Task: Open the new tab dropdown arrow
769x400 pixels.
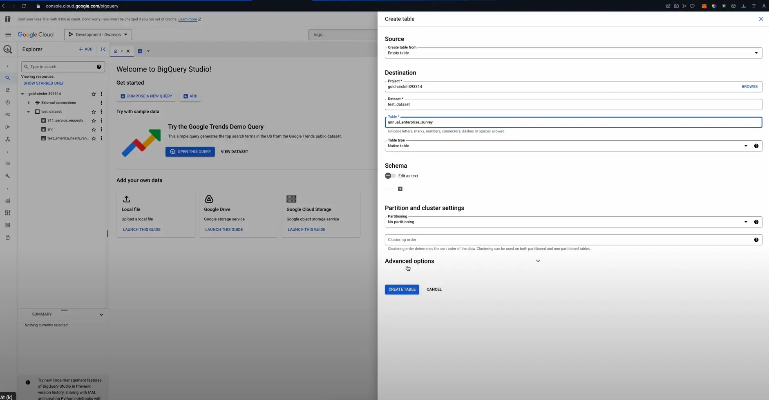Action: click(148, 51)
